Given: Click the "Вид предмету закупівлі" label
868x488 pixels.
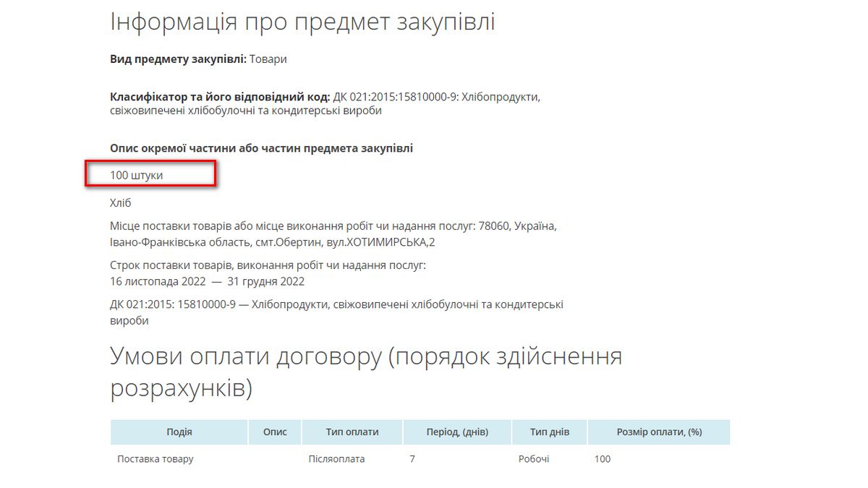Looking at the screenshot, I should pyautogui.click(x=178, y=59).
